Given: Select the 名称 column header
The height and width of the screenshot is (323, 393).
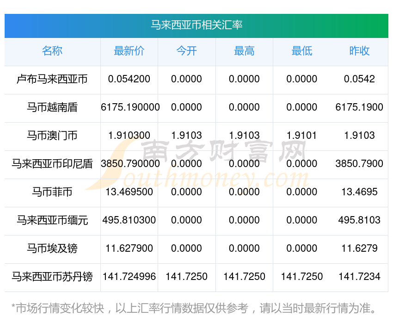Looking at the screenshot, I should (52, 51).
